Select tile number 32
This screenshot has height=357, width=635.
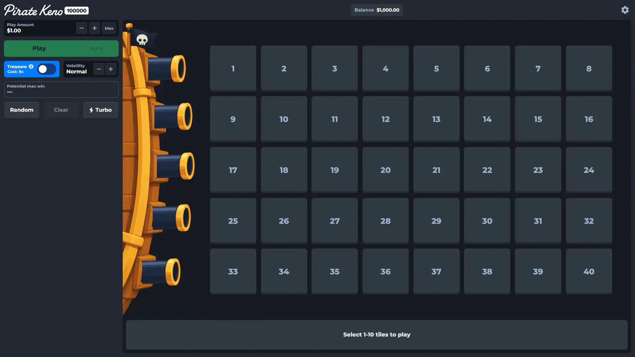pos(589,221)
